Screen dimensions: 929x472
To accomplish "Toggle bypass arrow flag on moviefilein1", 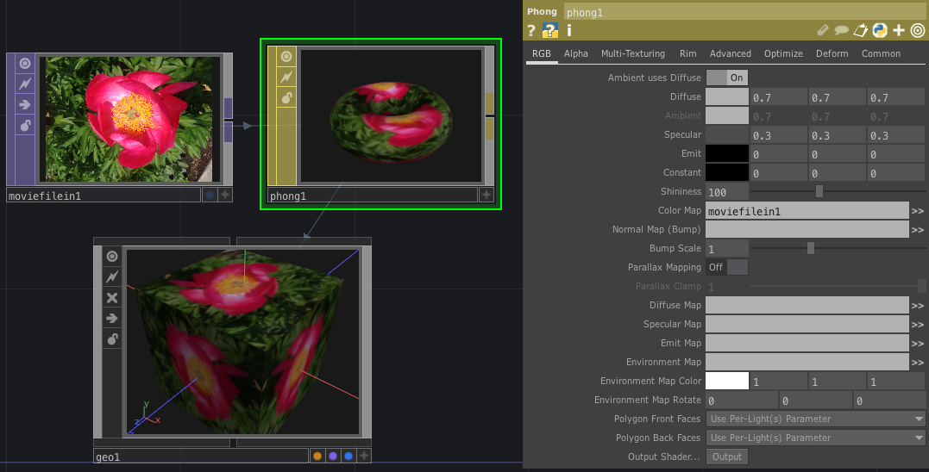I will 25,105.
